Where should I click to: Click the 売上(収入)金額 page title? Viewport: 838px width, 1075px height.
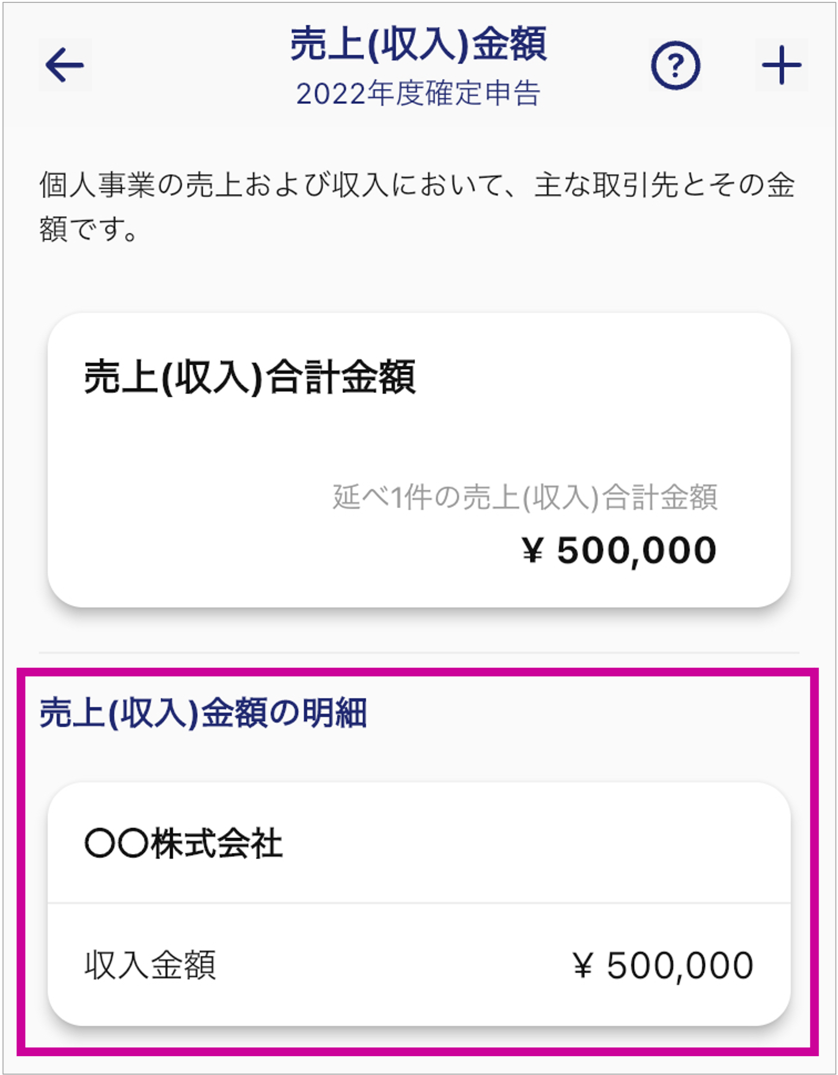[x=419, y=45]
